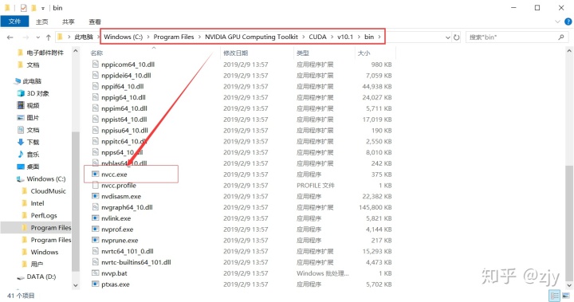Click CUDA in the address path
The image size is (574, 302).
coord(317,37)
